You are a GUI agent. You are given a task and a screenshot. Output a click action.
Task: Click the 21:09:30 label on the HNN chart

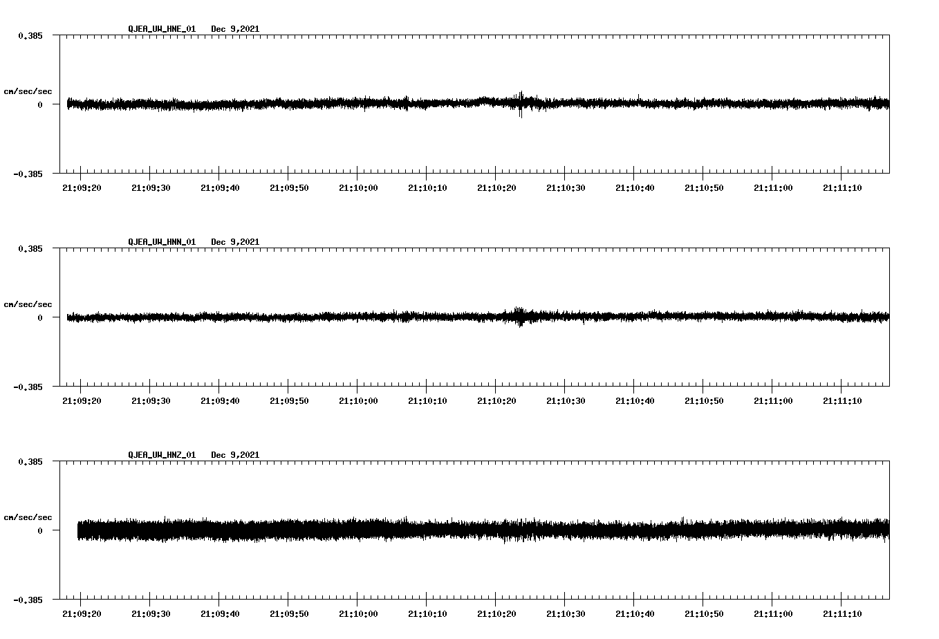click(x=151, y=401)
